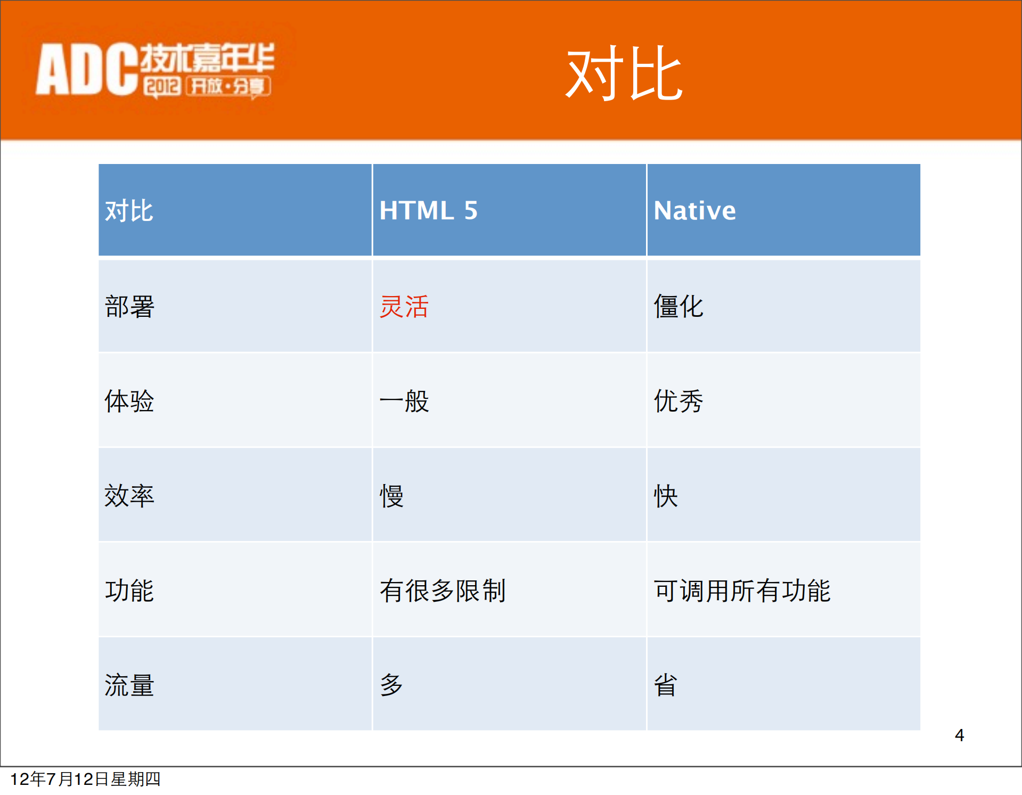Select the date text 12年7月12日星期四
Screen dimensions: 1022x795
point(85,781)
